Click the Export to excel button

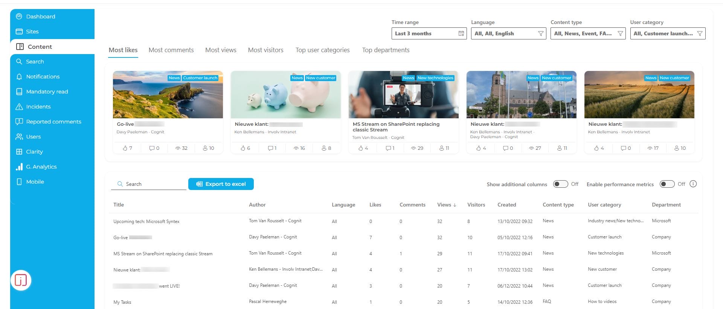coord(221,184)
